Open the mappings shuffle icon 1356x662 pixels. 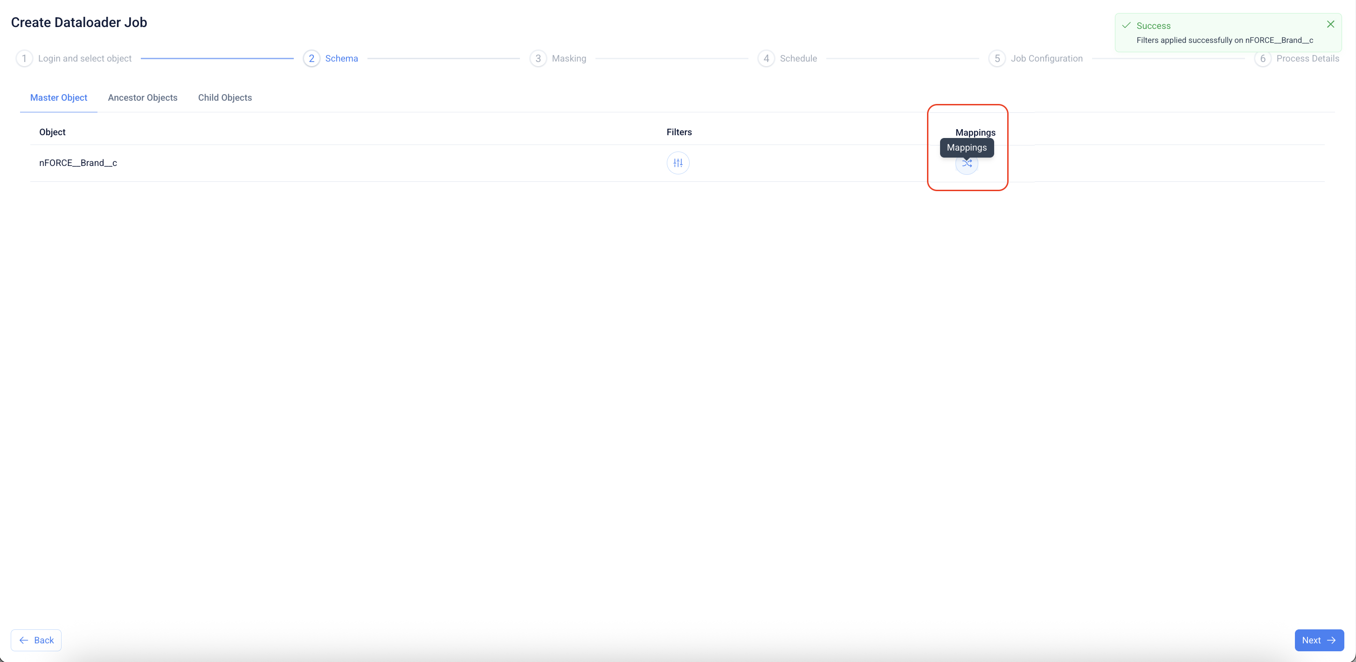coord(967,164)
